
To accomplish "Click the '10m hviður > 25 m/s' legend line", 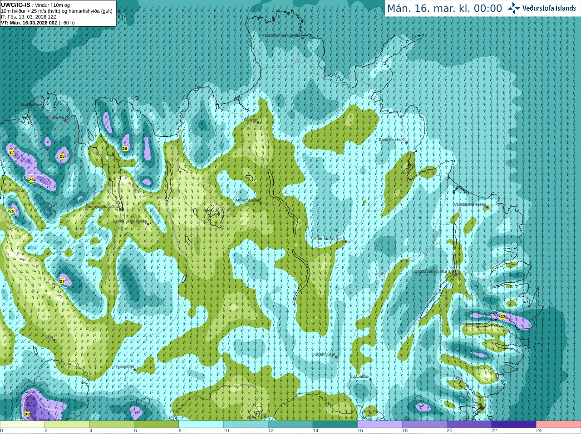I will (x=57, y=11).
